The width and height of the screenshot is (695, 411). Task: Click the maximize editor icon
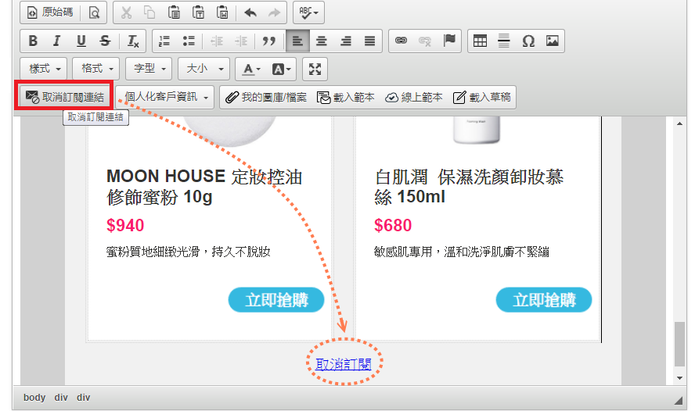[315, 69]
